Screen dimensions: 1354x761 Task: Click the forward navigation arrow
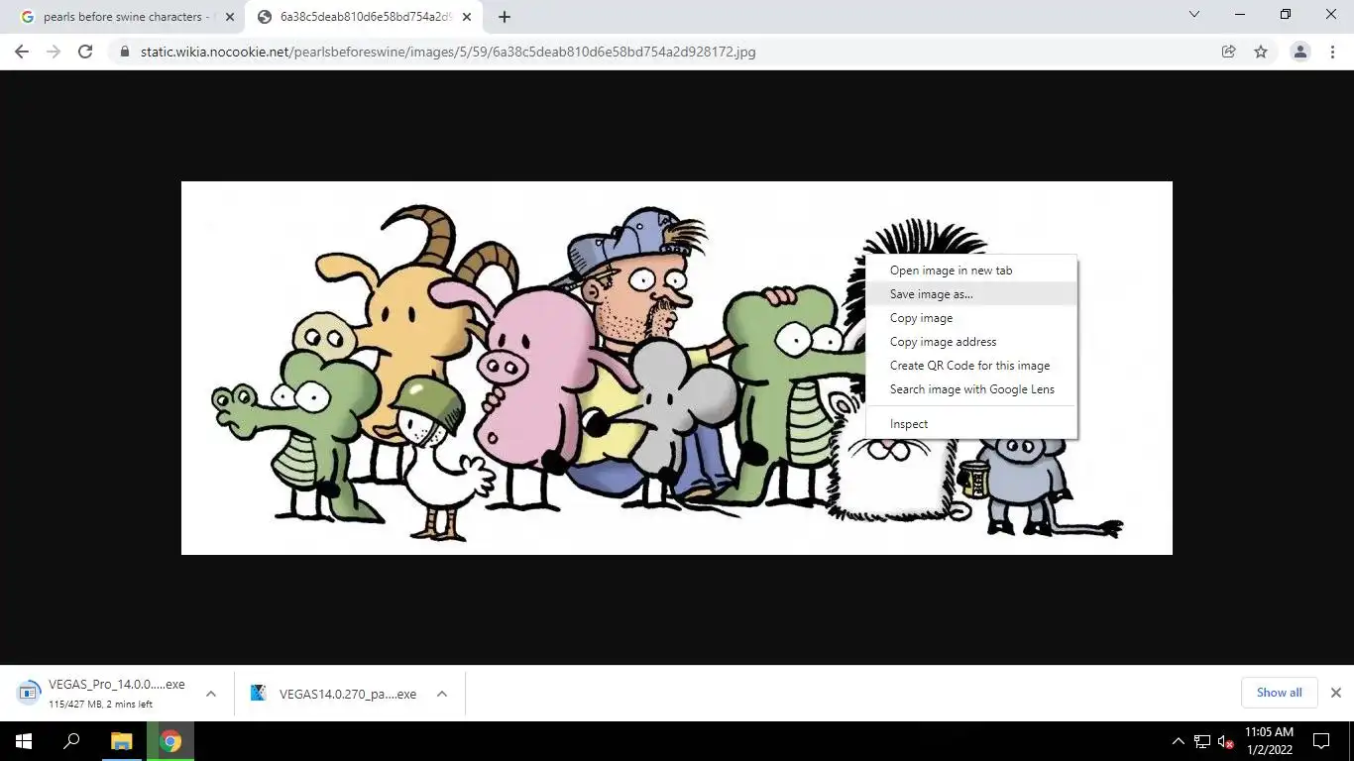54,52
